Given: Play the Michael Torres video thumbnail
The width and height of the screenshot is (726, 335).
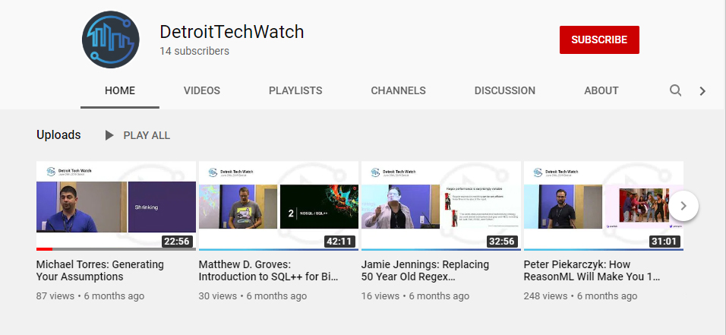Looking at the screenshot, I should [116, 205].
